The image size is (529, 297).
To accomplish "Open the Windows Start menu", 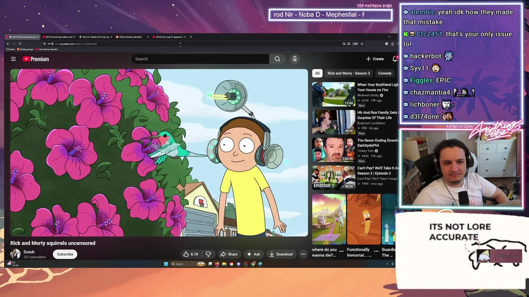I will [166, 264].
